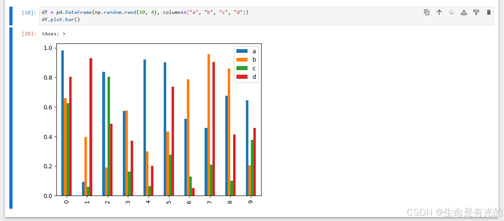The width and height of the screenshot is (504, 221).
Task: Click the <Axes: > output text
Action: (x=54, y=34)
